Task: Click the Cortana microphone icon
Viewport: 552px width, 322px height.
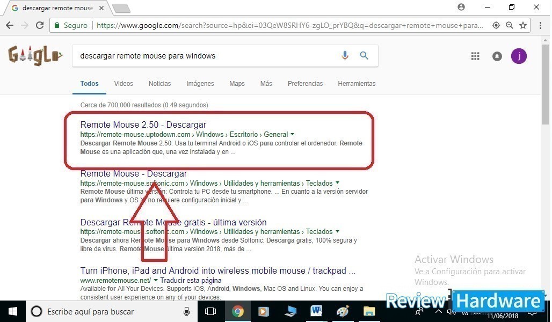Action: tap(186, 311)
